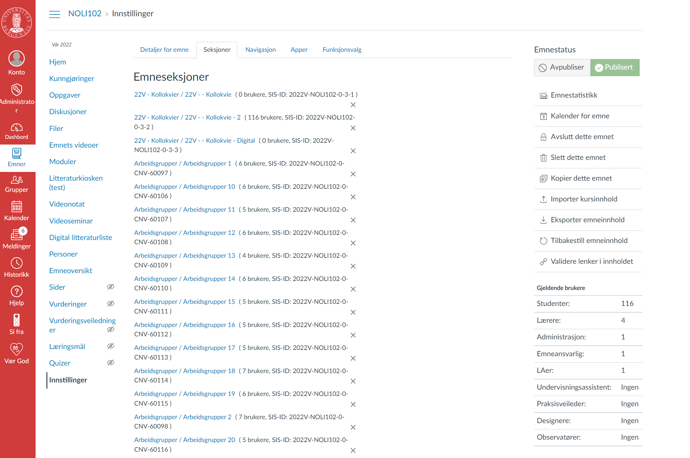Open Historikk clock icon

tap(17, 263)
